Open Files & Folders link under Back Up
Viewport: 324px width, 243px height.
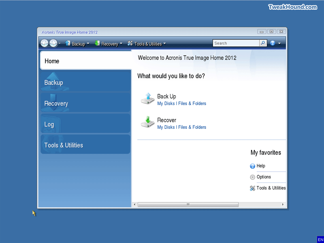192,103
